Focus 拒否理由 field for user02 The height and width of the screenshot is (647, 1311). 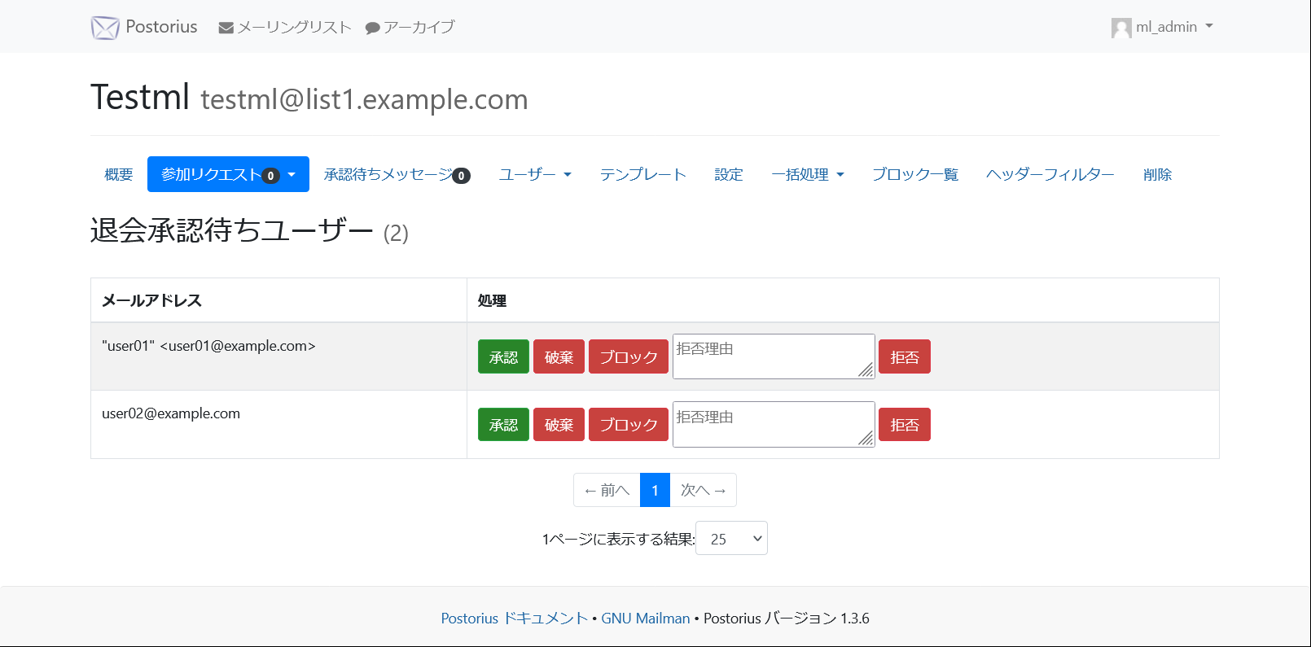[x=774, y=424]
